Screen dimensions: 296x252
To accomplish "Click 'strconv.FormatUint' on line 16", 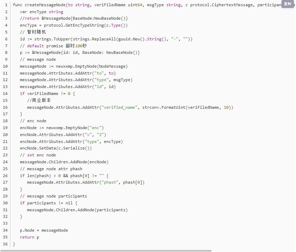I will click(x=164, y=107).
